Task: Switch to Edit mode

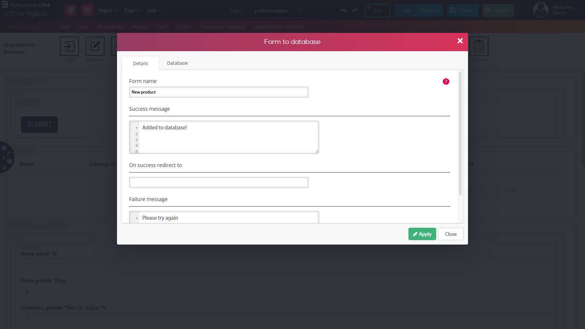Action: pyautogui.click(x=407, y=11)
